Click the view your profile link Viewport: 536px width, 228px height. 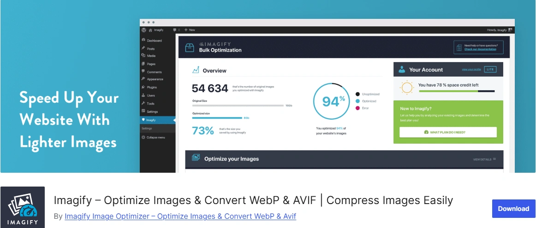point(471,69)
